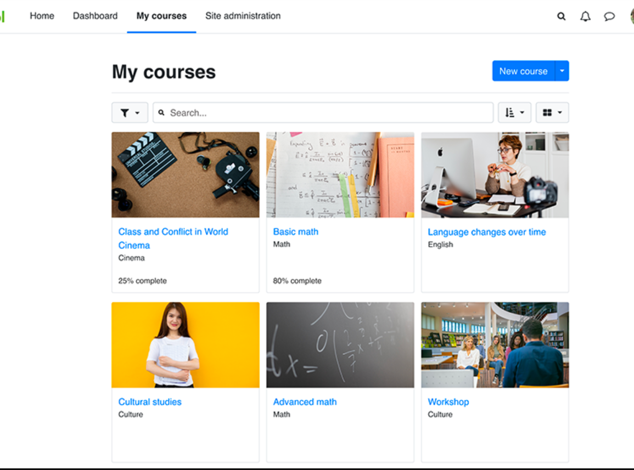Go to the Home tab
Viewport: 634px width, 470px height.
[42, 16]
